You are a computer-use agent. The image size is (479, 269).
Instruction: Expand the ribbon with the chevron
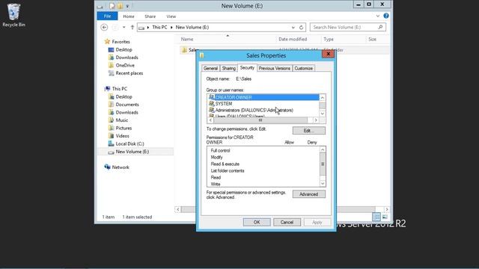click(378, 16)
